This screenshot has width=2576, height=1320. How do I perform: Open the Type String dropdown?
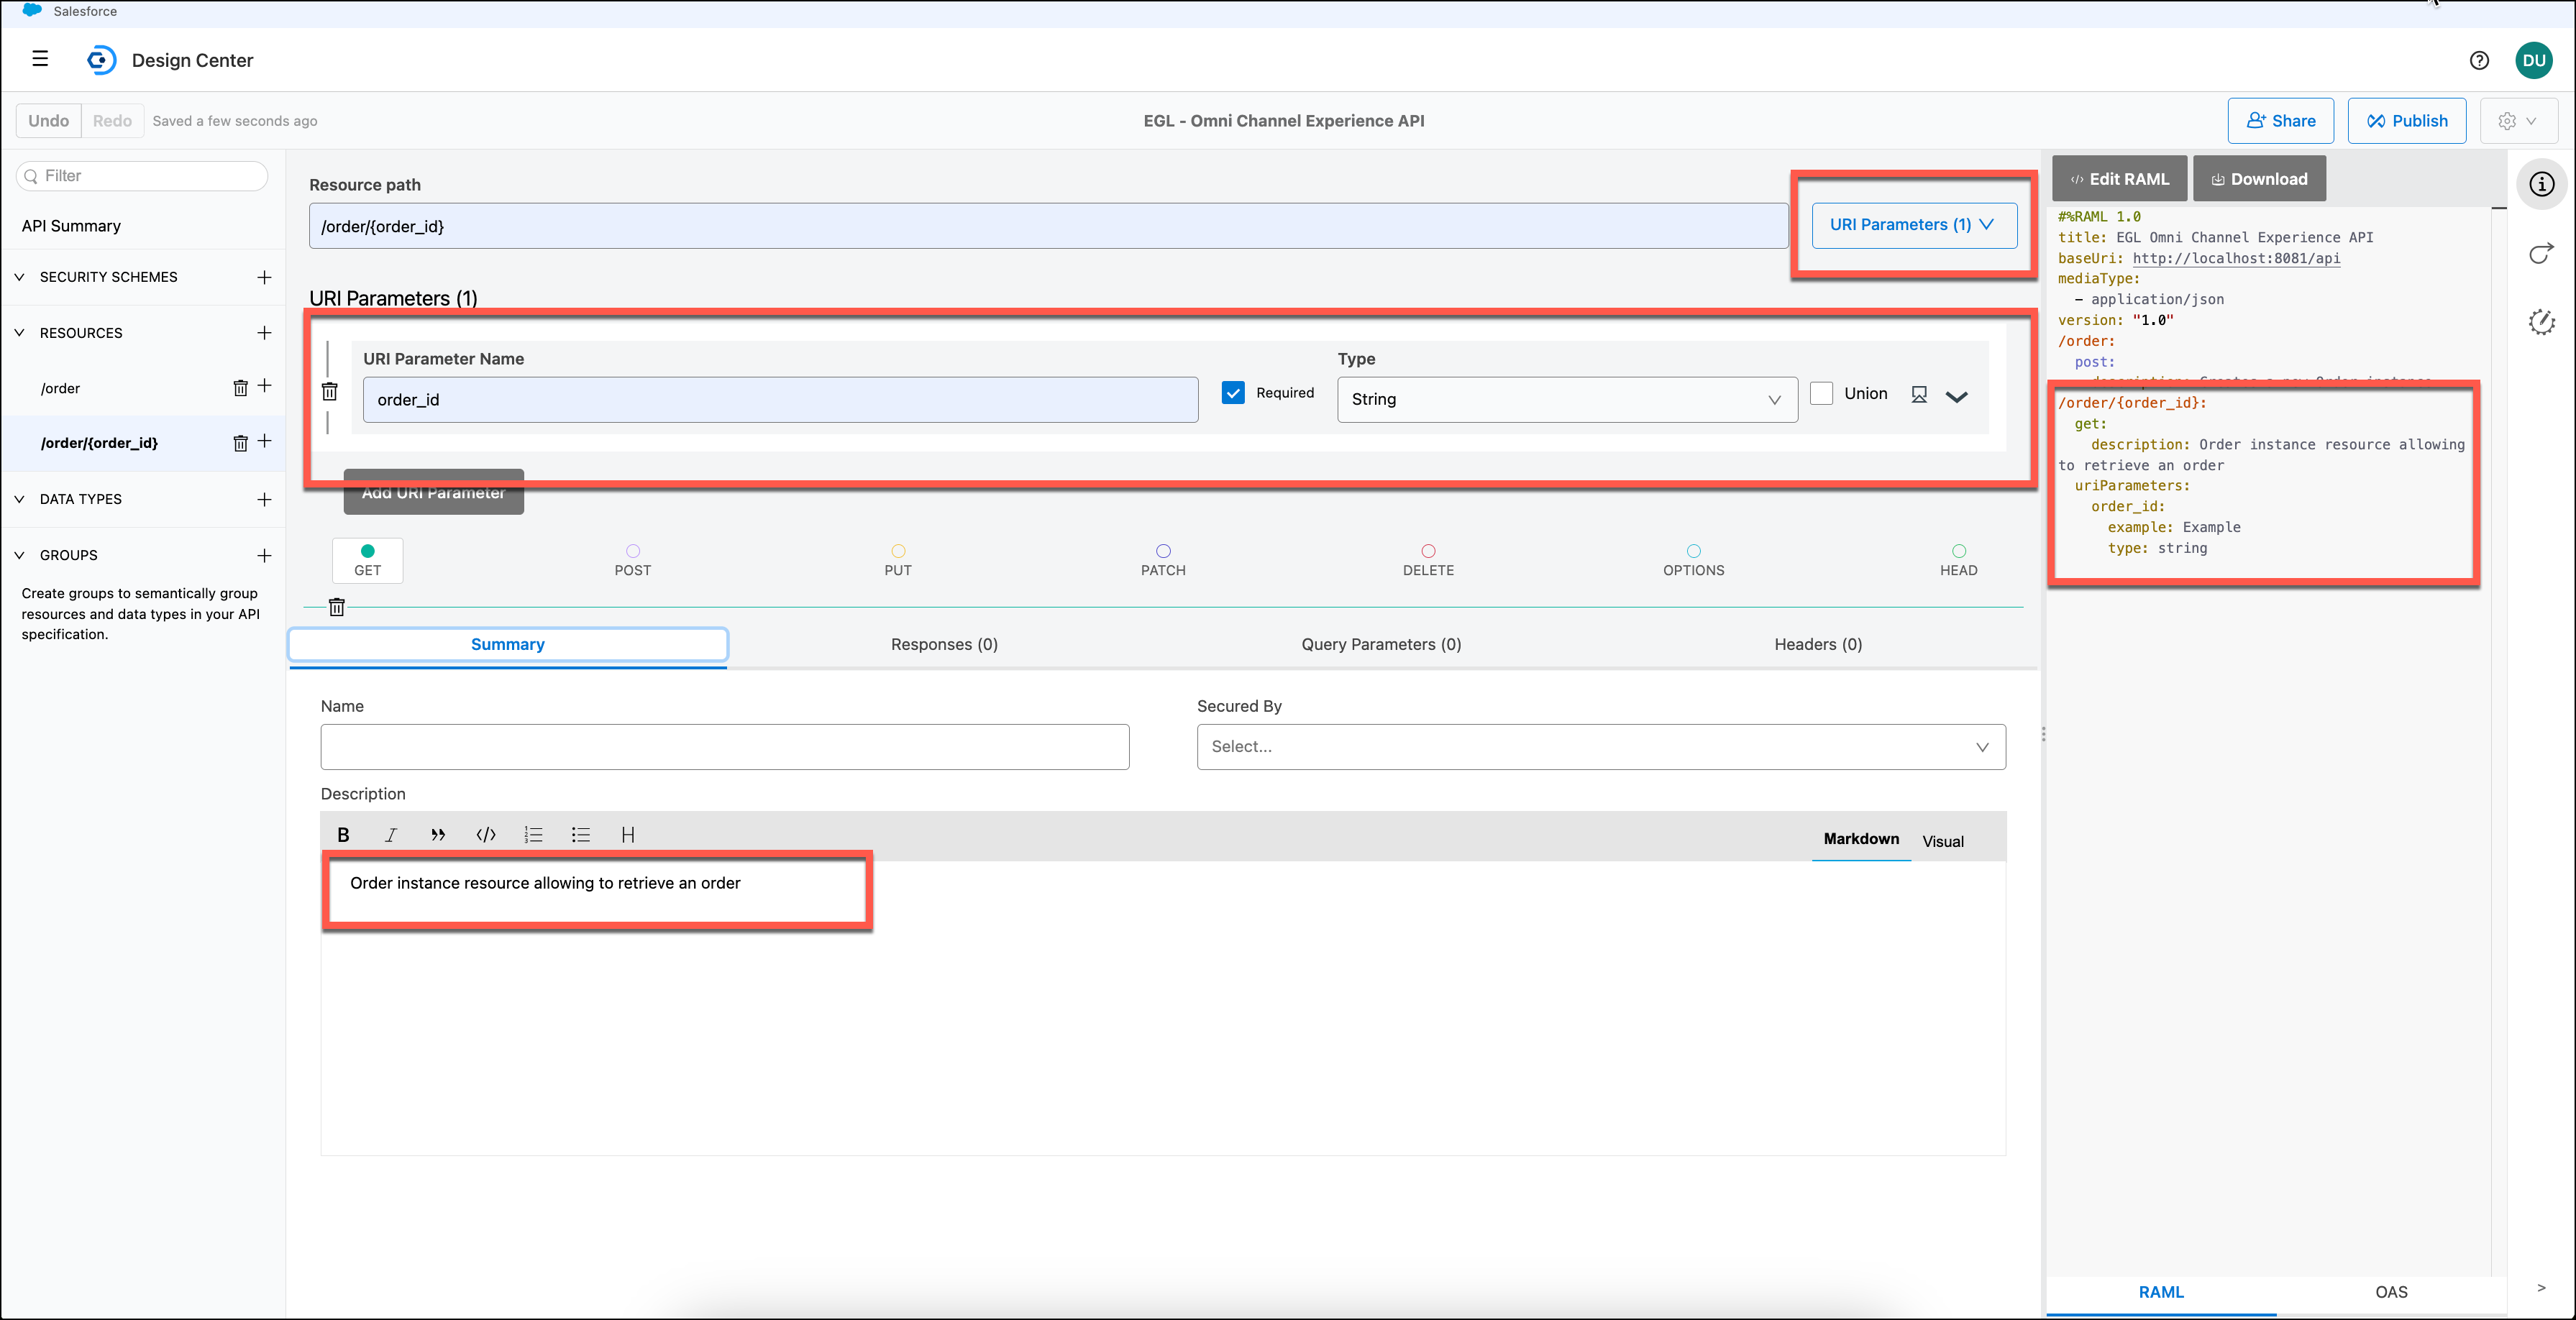pos(1566,399)
